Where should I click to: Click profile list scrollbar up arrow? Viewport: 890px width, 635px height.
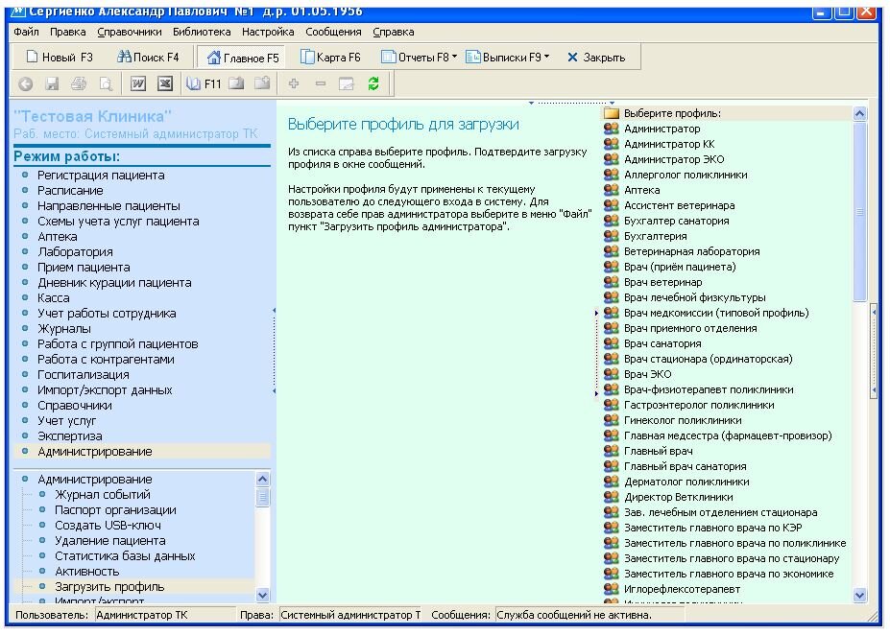[859, 113]
